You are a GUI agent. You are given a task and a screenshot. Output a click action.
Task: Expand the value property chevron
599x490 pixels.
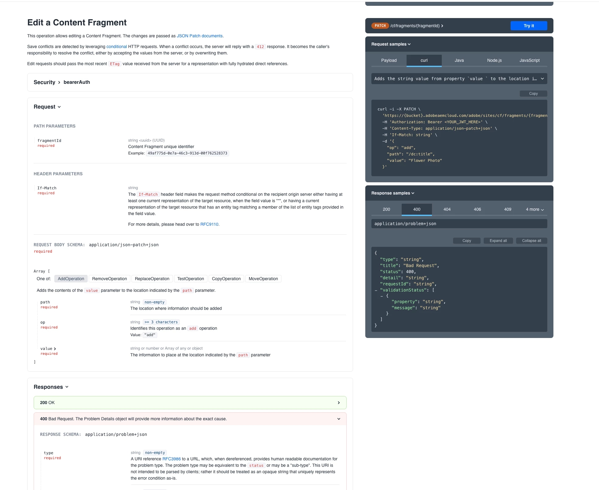click(54, 349)
